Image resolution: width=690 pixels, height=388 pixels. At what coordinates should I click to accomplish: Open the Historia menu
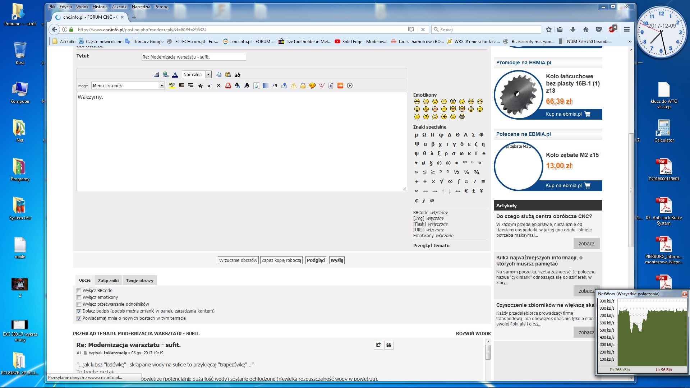pyautogui.click(x=100, y=7)
